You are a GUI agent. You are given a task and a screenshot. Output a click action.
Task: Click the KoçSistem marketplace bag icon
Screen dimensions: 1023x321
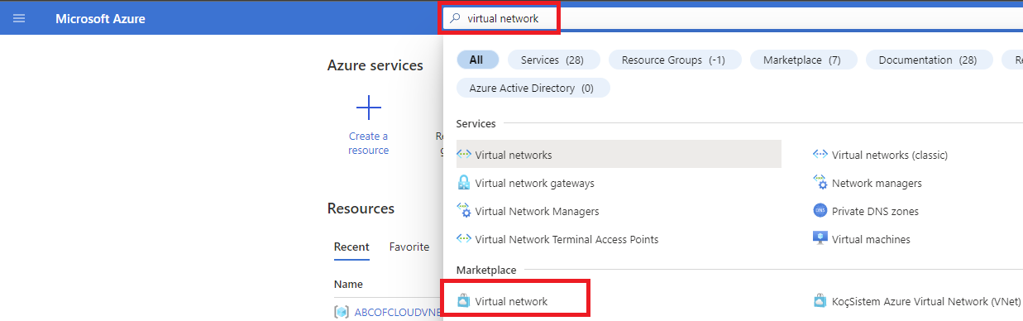tap(820, 301)
